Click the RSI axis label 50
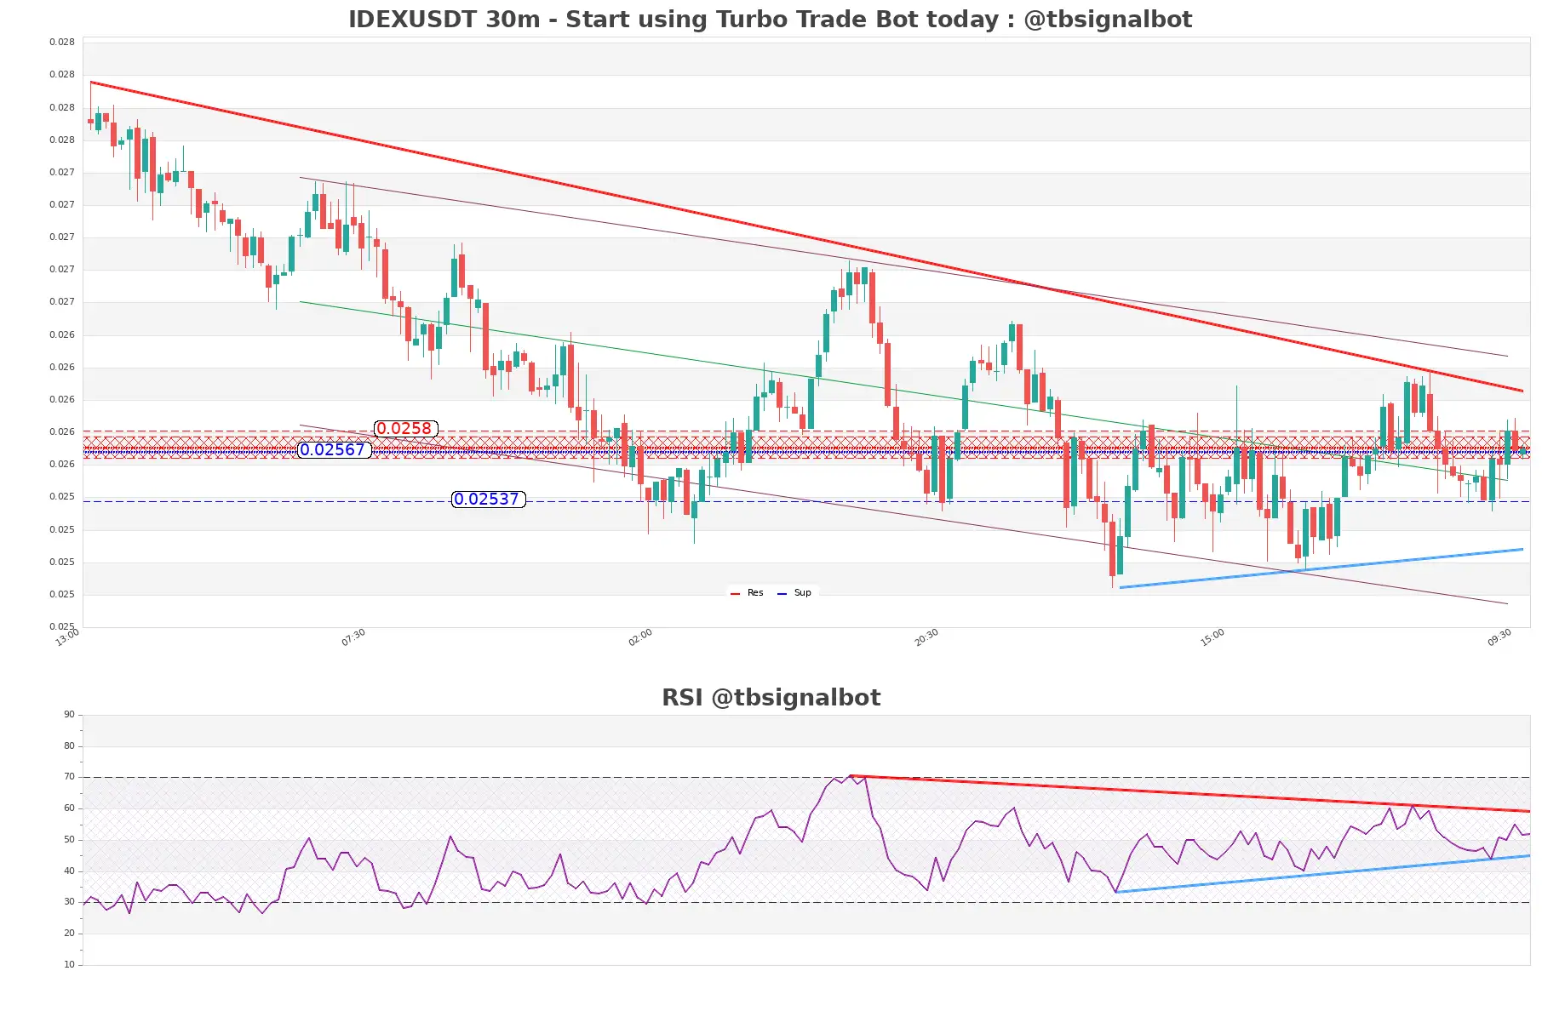The height and width of the screenshot is (1028, 1542). pos(69,840)
